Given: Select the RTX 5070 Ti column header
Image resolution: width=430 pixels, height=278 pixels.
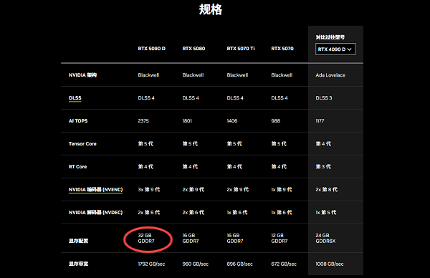Looking at the screenshot, I should tap(241, 49).
